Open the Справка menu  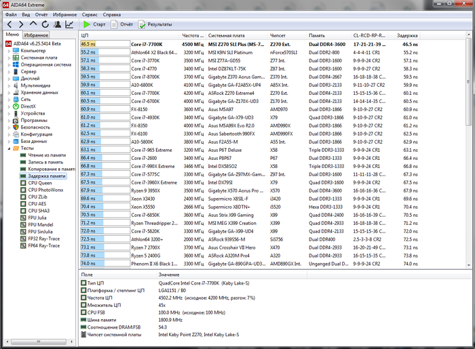point(112,14)
